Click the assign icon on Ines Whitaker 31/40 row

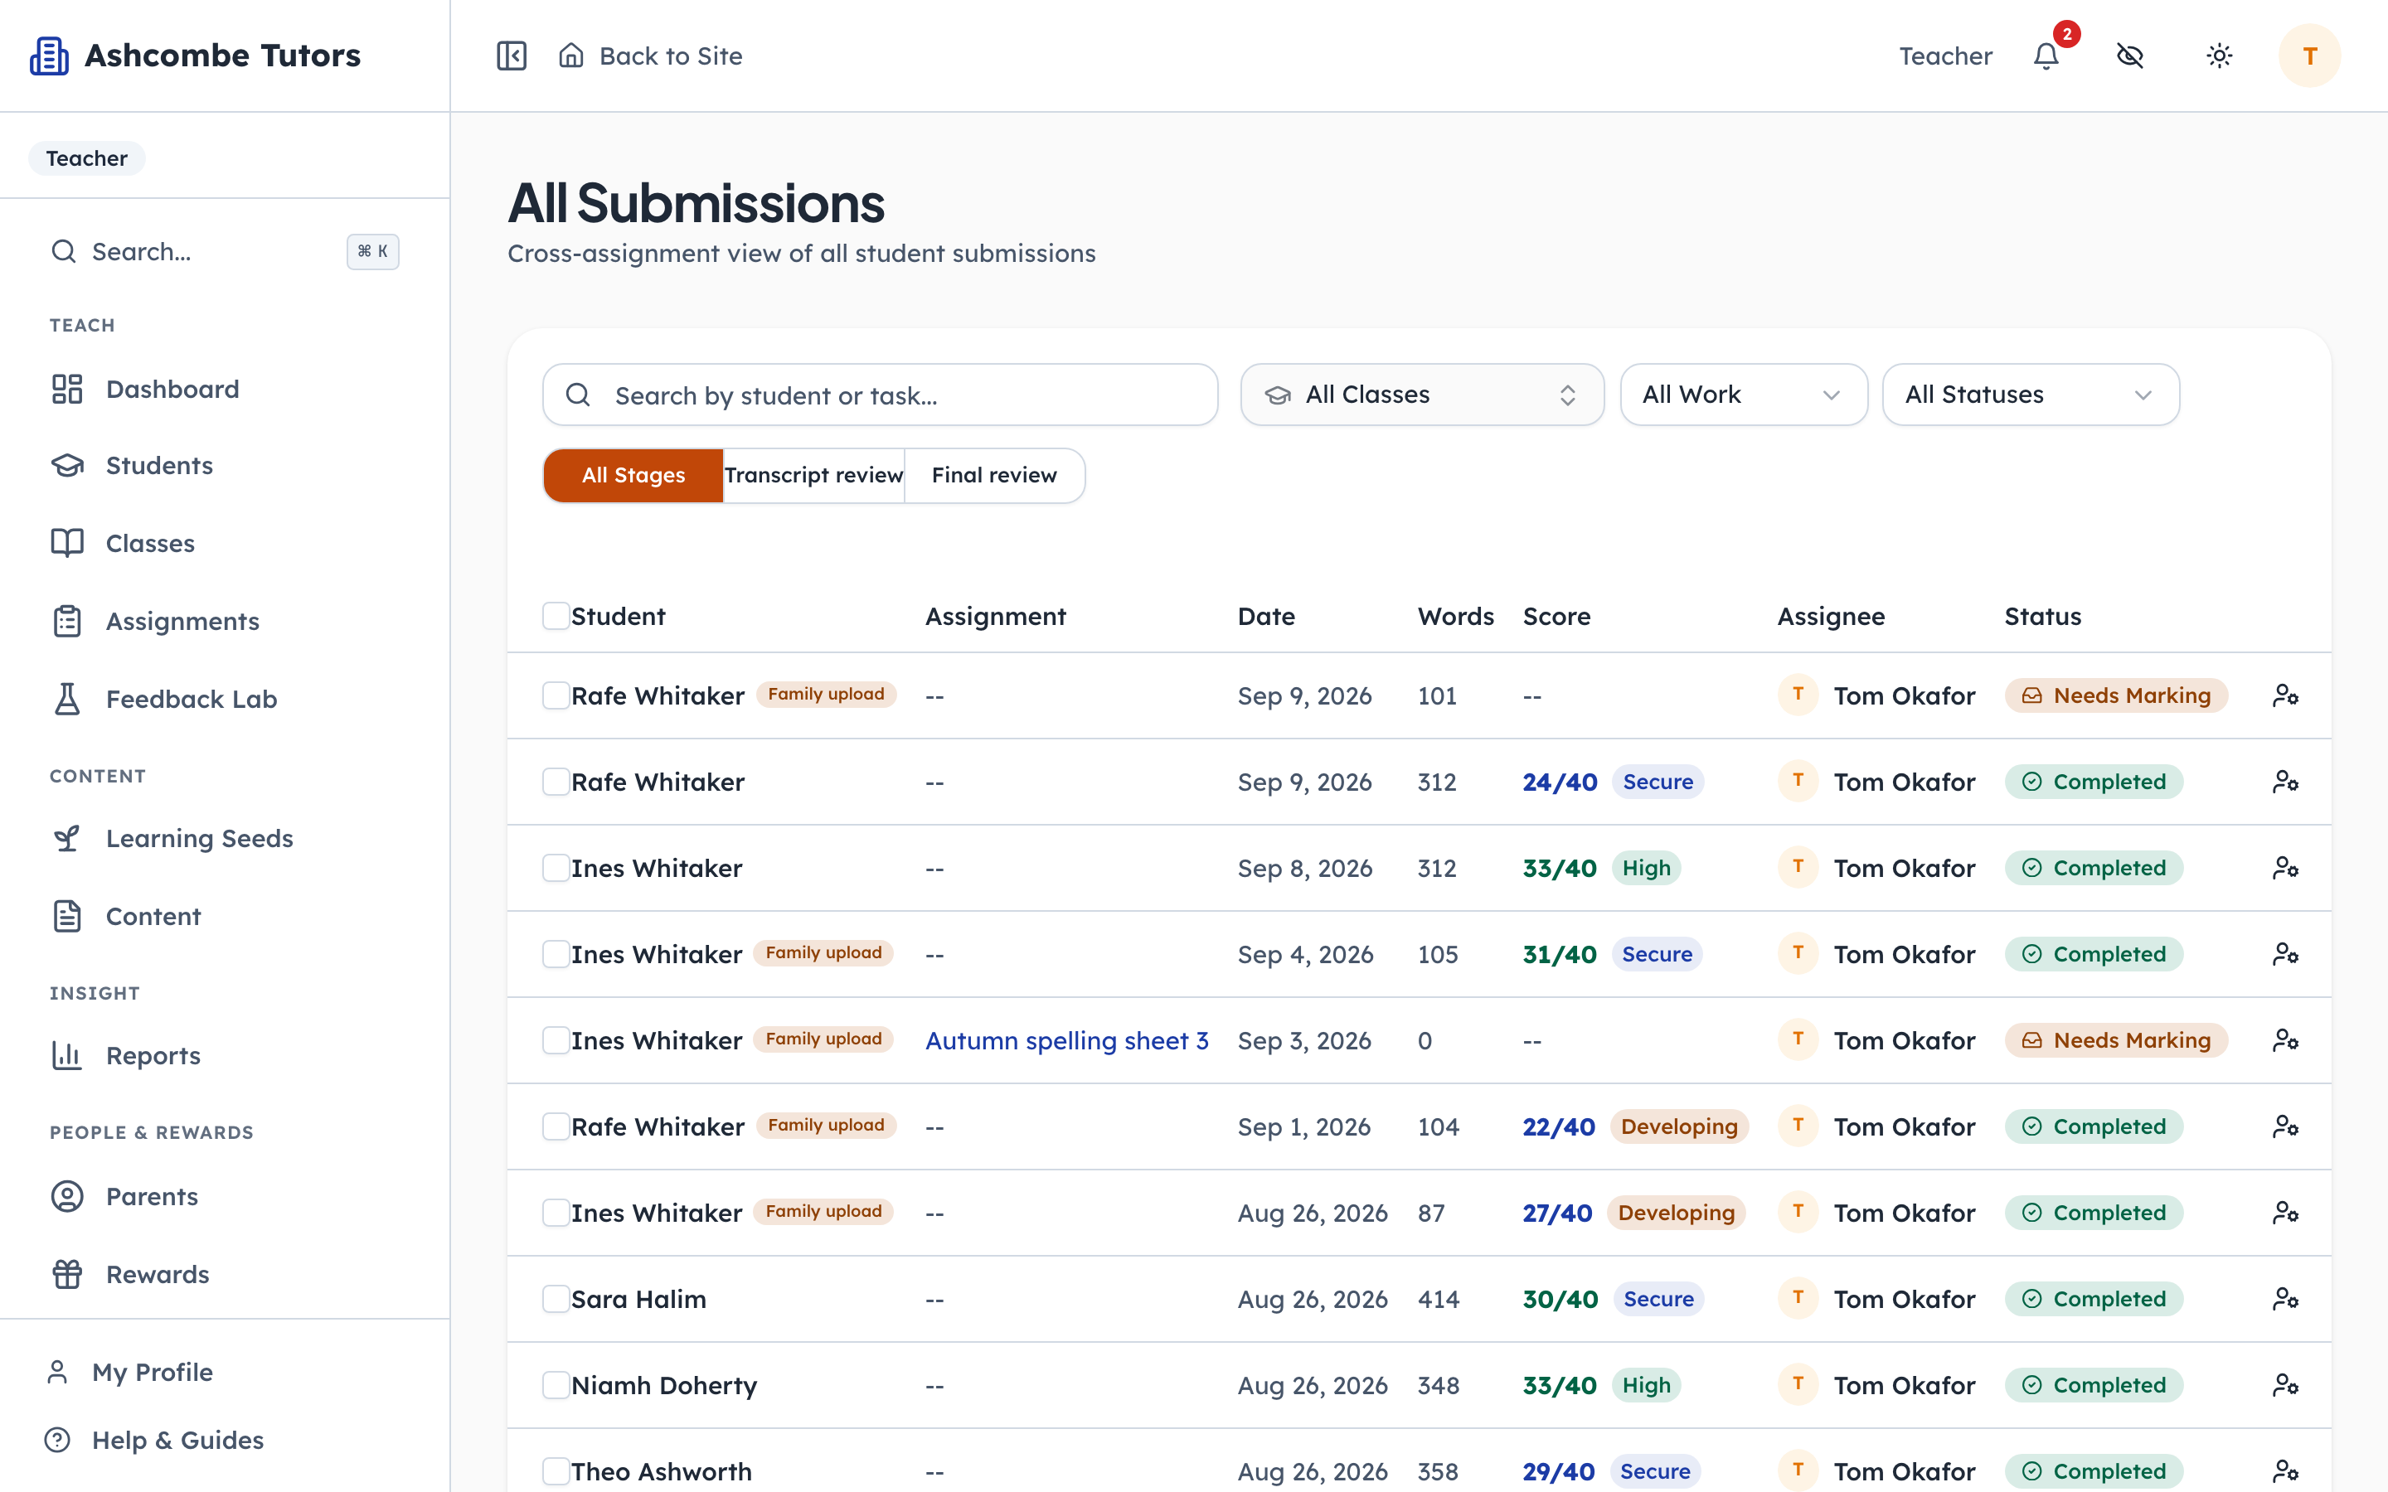click(2285, 954)
